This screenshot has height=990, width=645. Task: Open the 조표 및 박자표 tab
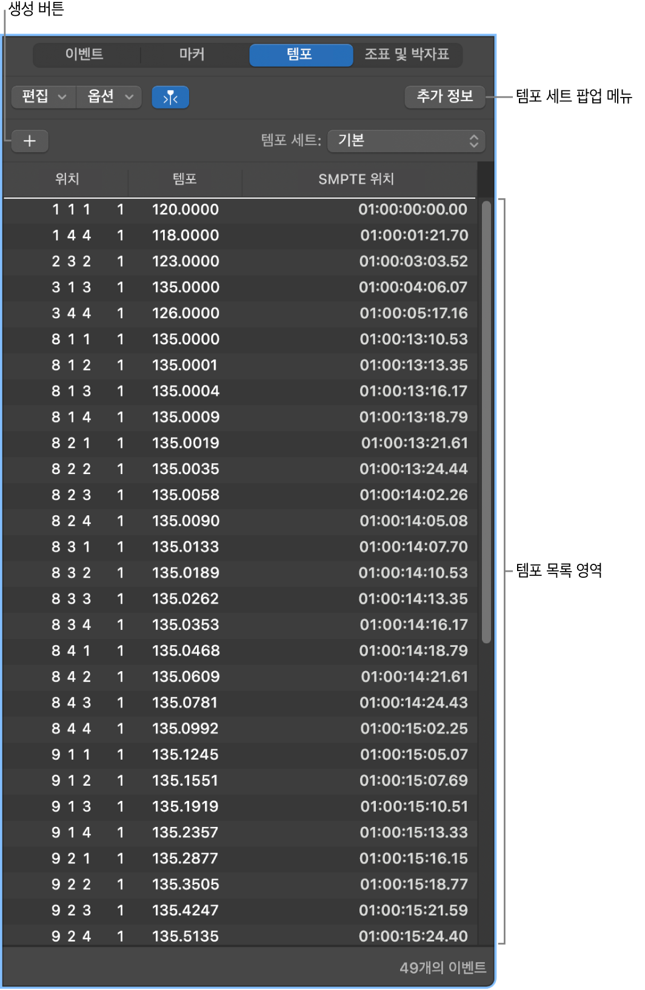click(x=407, y=55)
